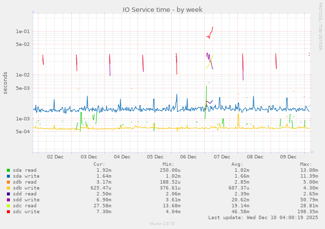
Task: Click the 'Munin 2.0.73' footer text
Action: (162, 224)
